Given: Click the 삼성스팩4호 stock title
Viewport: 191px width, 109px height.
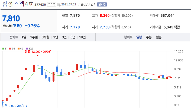Looking at the screenshot, I should click(x=18, y=4).
